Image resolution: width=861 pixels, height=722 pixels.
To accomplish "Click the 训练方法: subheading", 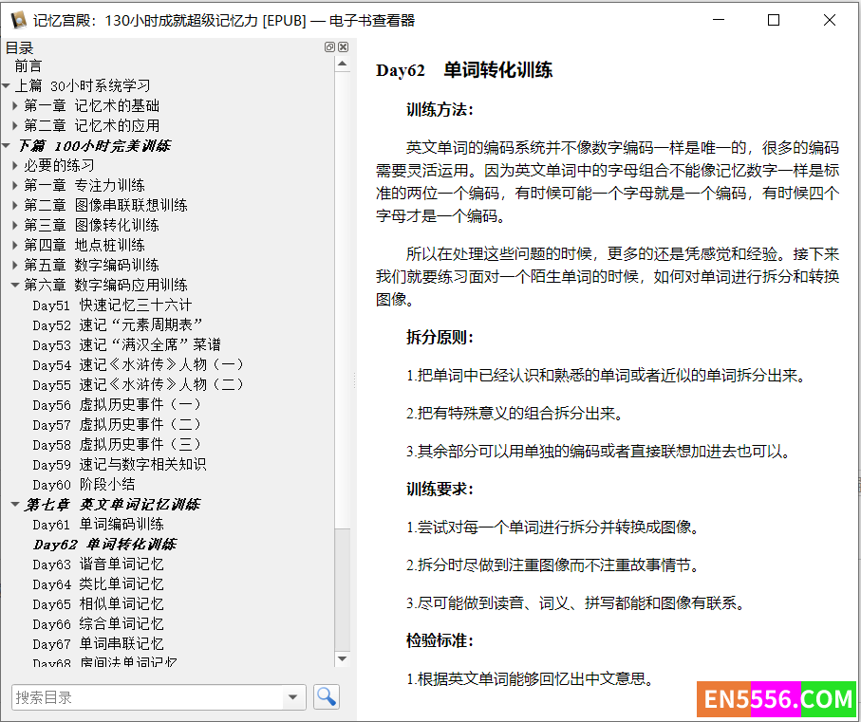I will pos(440,110).
